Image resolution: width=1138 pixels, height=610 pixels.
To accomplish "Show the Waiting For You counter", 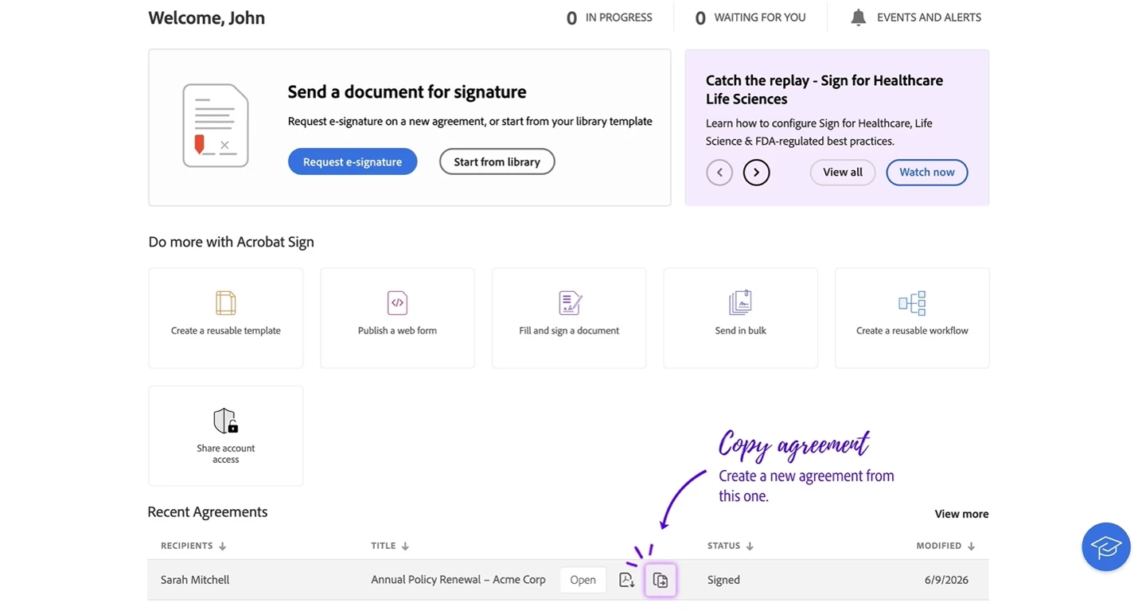I will (x=750, y=17).
